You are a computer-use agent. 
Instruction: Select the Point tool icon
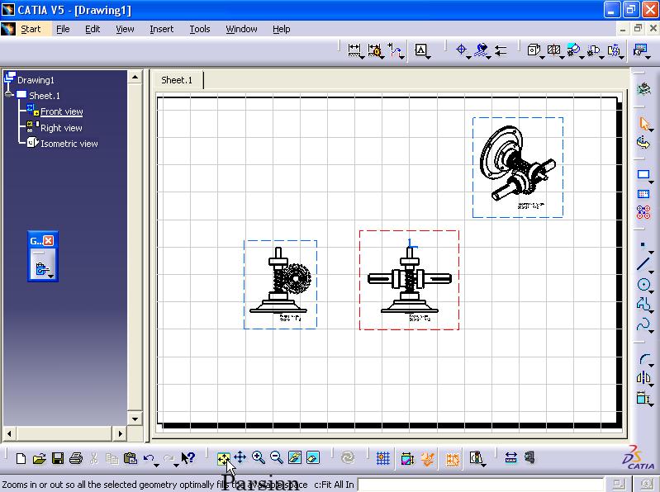(643, 244)
